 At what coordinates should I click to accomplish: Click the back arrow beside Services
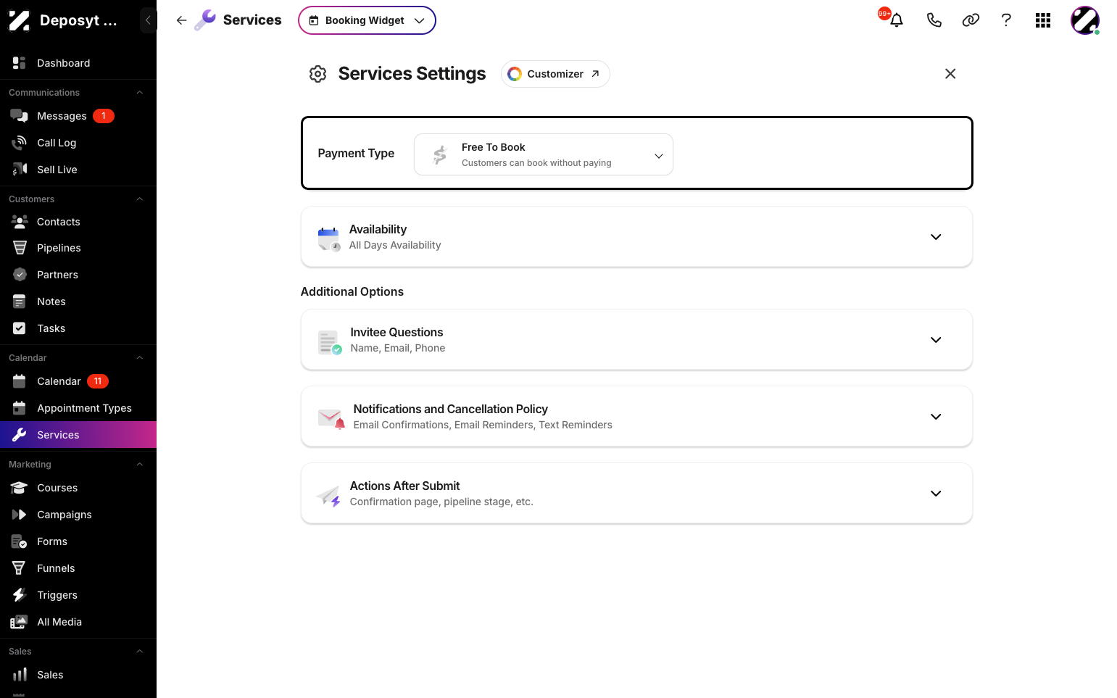coord(182,20)
